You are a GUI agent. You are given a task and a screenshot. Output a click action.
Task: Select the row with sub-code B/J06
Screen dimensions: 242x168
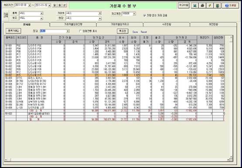(115, 105)
